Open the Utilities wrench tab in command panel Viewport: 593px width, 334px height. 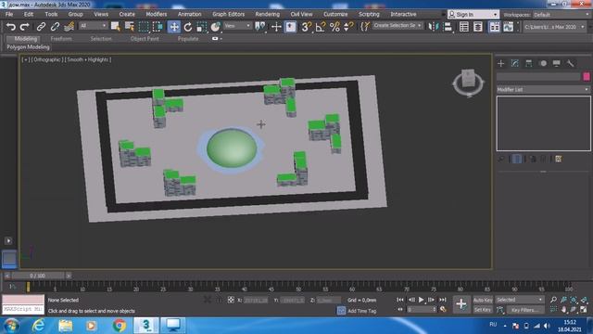click(571, 63)
